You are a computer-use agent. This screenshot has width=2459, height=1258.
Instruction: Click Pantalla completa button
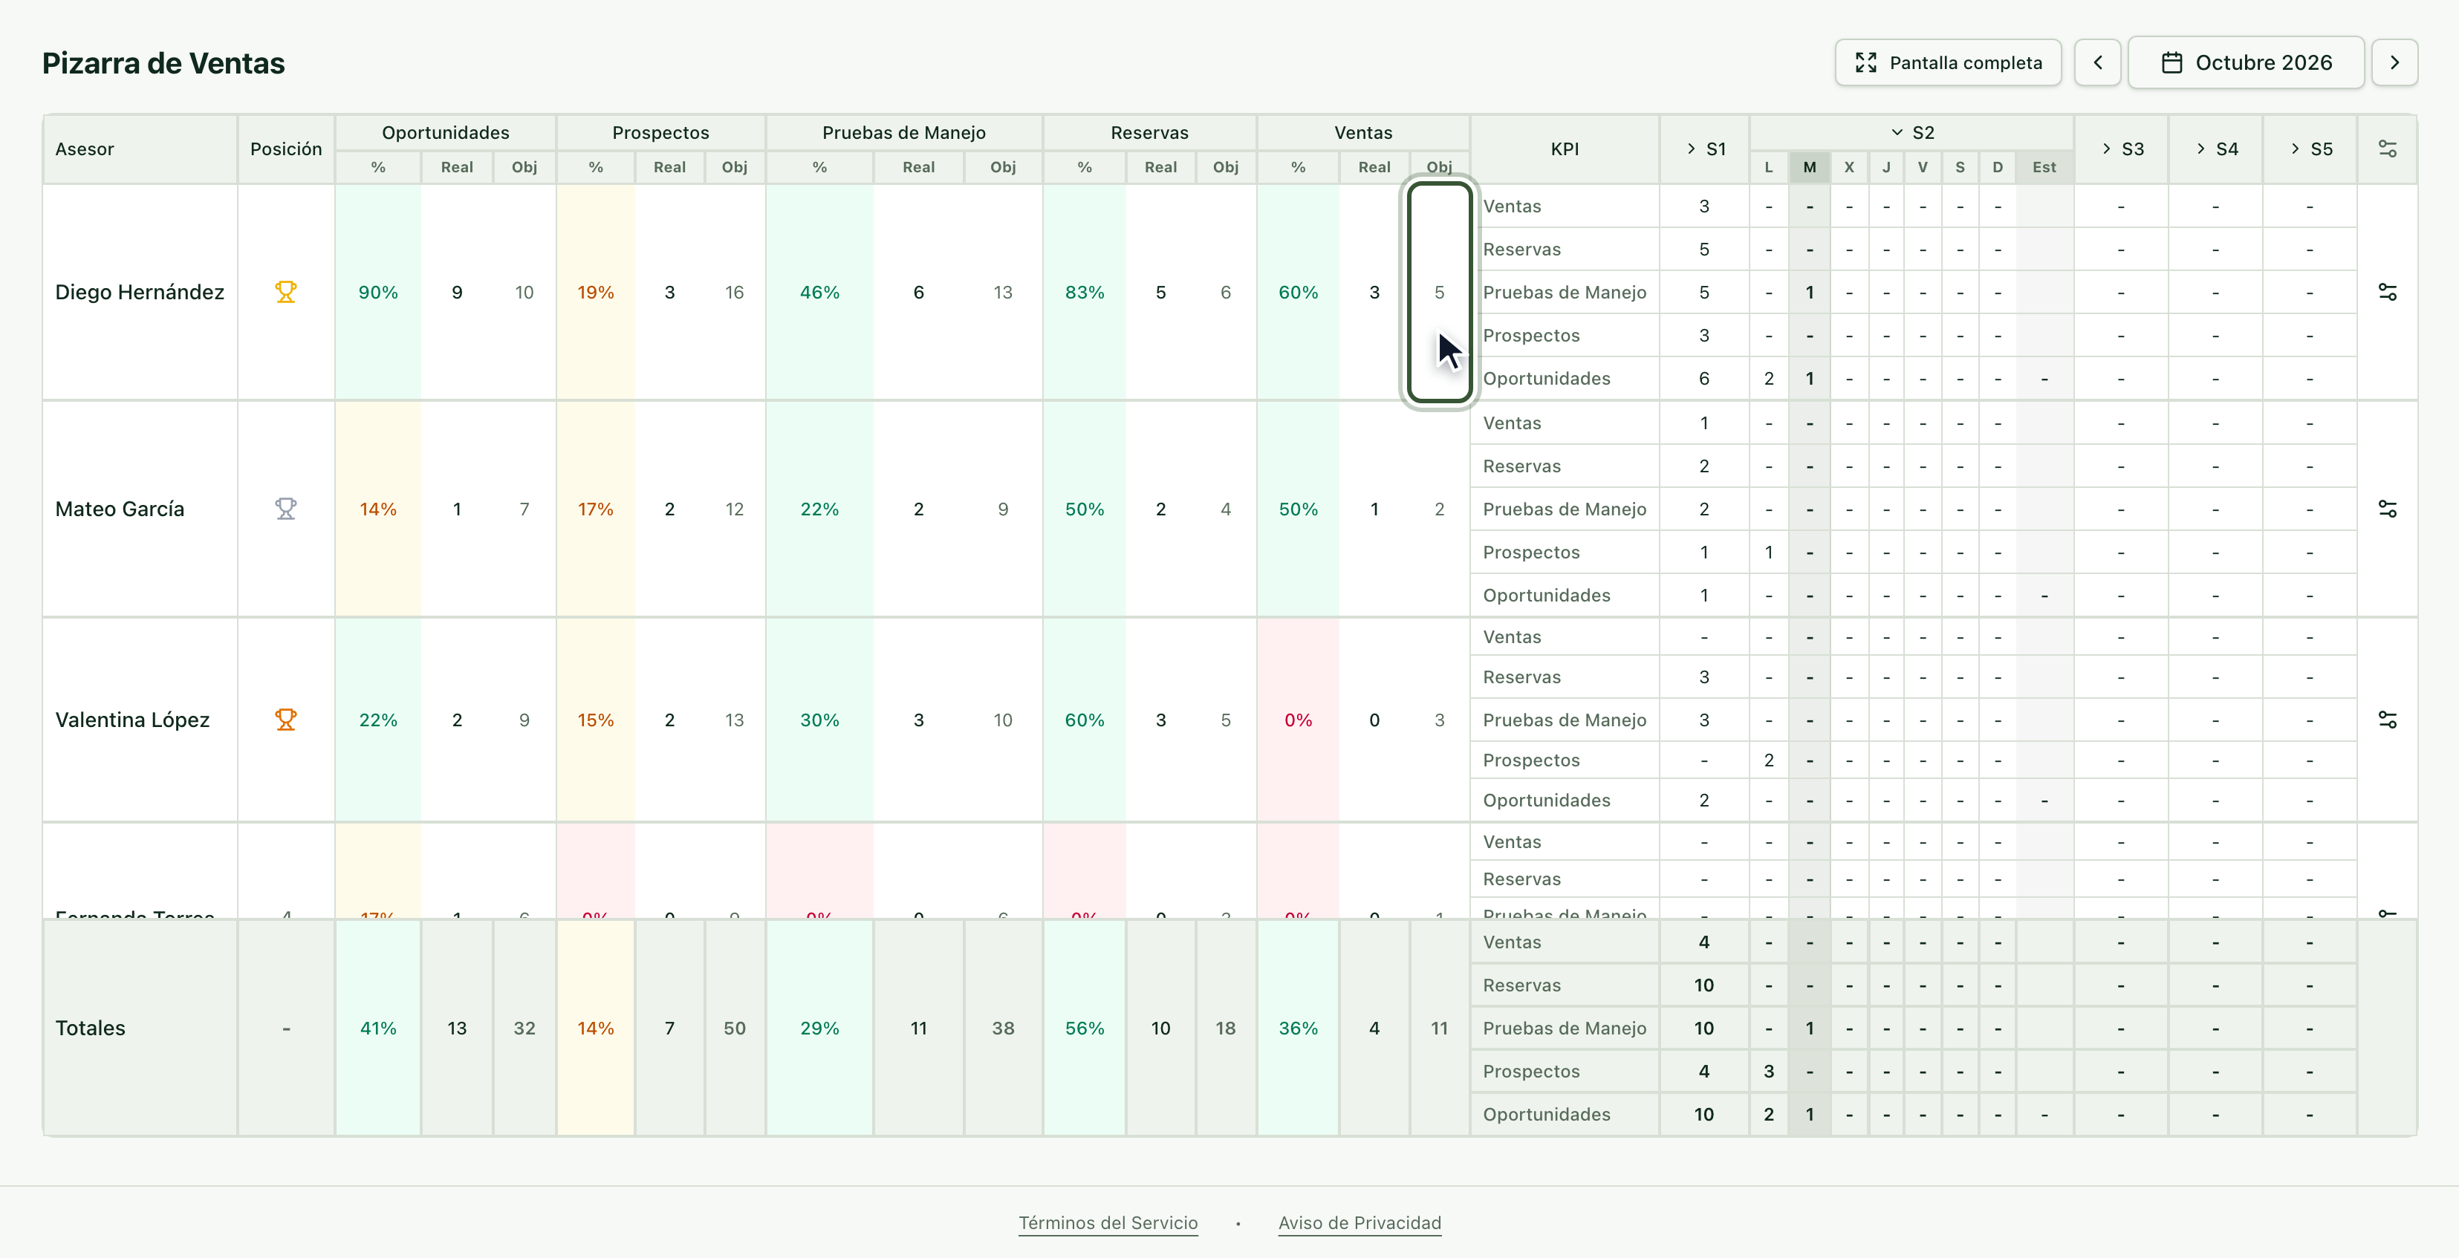tap(1949, 63)
